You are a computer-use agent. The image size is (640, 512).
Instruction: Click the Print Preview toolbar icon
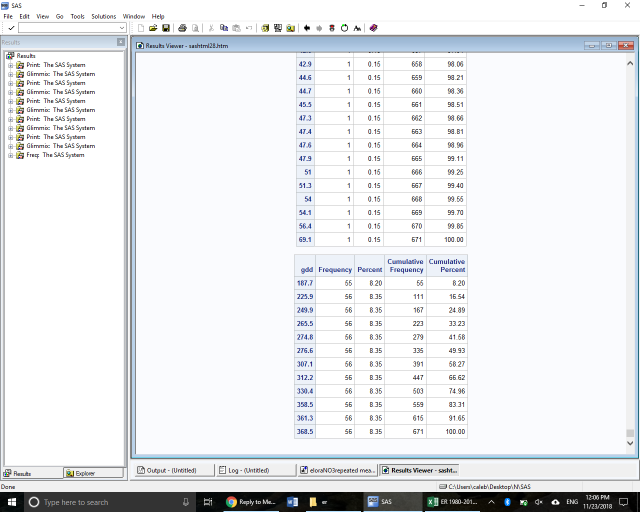tap(195, 28)
